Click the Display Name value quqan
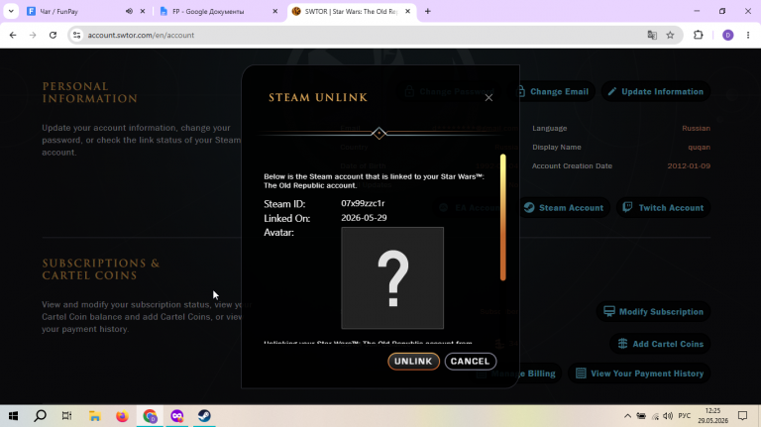This screenshot has height=427, width=761. click(x=699, y=147)
